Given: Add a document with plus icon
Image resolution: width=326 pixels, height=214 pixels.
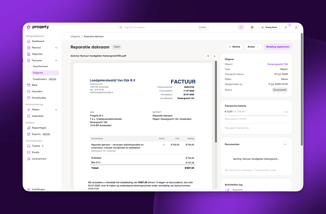Looking at the screenshot, I should click(285, 144).
